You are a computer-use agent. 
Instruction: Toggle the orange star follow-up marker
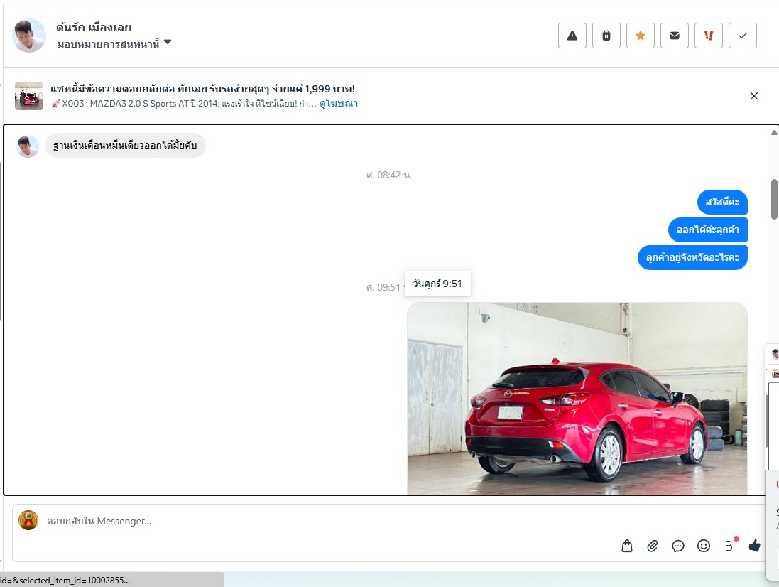(x=641, y=36)
